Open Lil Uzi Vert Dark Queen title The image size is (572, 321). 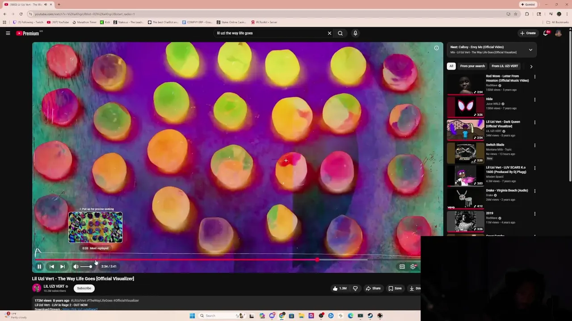(503, 124)
